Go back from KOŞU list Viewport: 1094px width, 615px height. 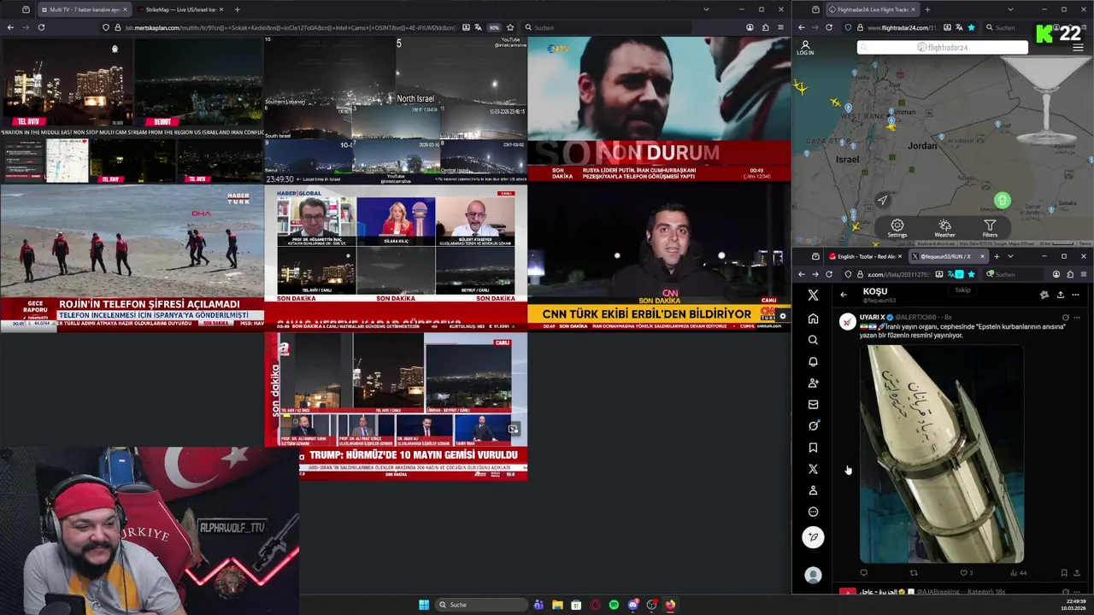click(x=844, y=295)
